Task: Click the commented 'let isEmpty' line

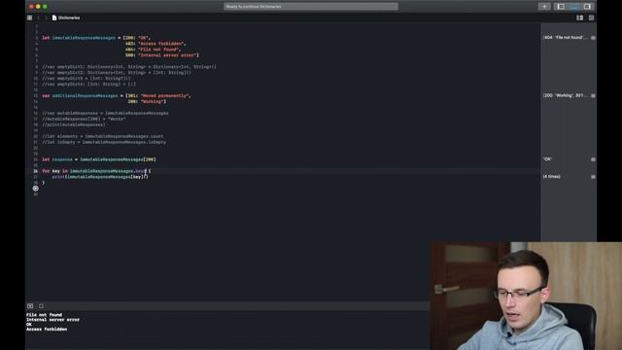Action: (104, 142)
